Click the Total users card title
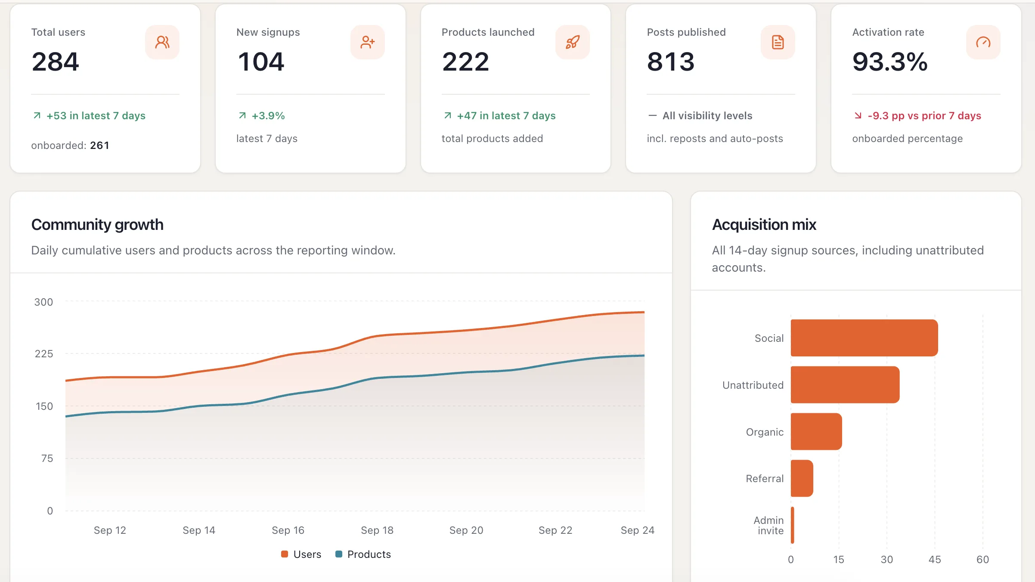1035x582 pixels. point(58,32)
